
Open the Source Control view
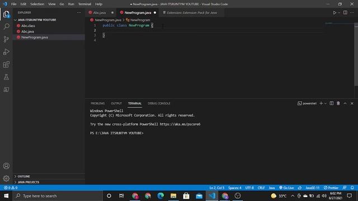point(6,39)
